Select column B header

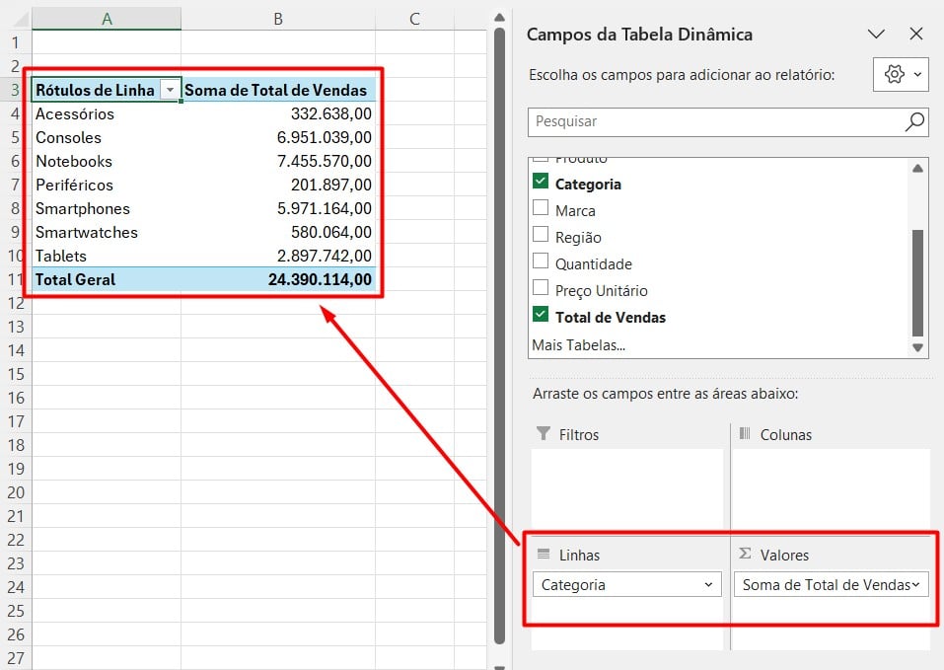pos(278,19)
